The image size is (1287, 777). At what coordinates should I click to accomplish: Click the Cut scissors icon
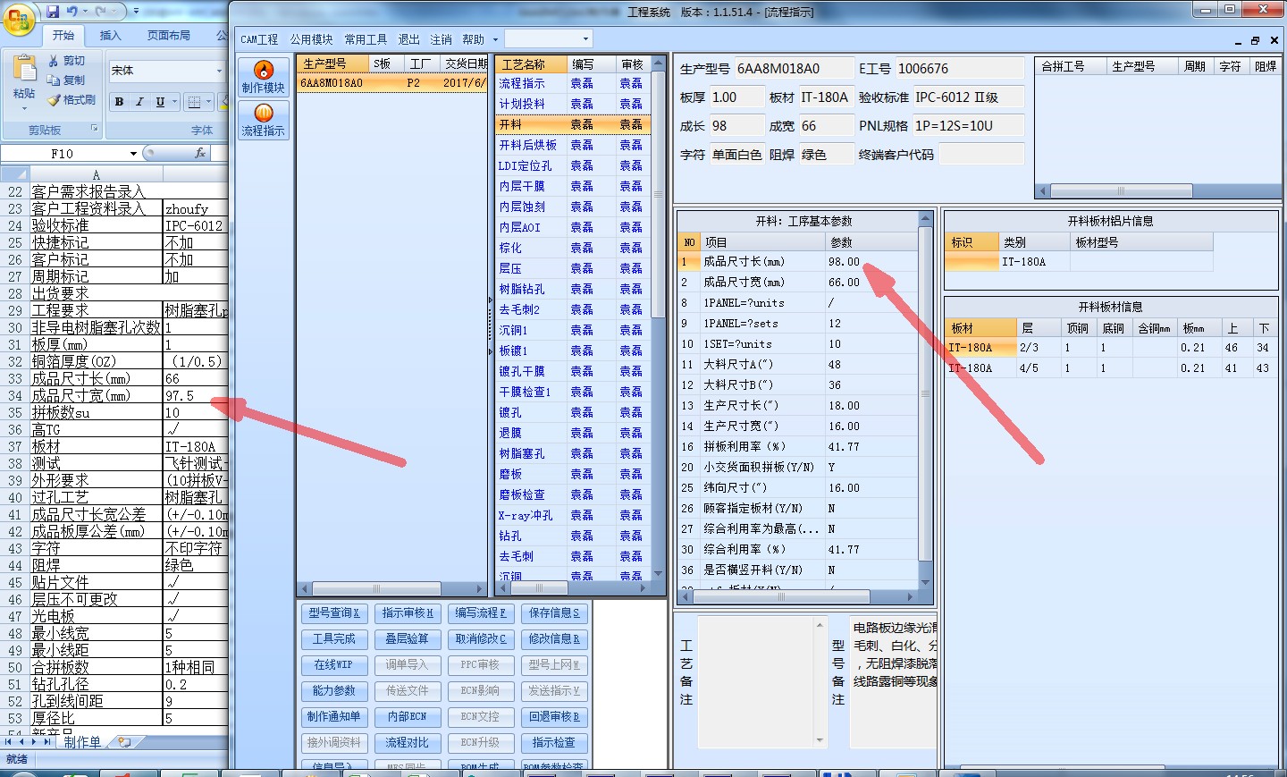(x=54, y=61)
